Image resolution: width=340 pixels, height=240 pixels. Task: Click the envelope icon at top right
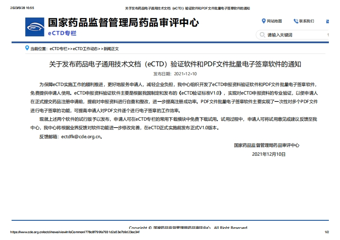tap(327, 21)
